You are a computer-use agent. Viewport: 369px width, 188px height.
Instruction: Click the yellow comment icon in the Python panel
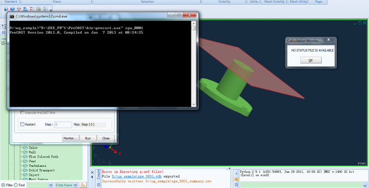point(236,179)
